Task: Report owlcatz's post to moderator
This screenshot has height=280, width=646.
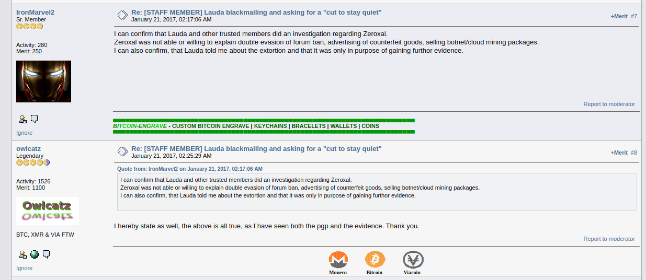Action: [609, 239]
